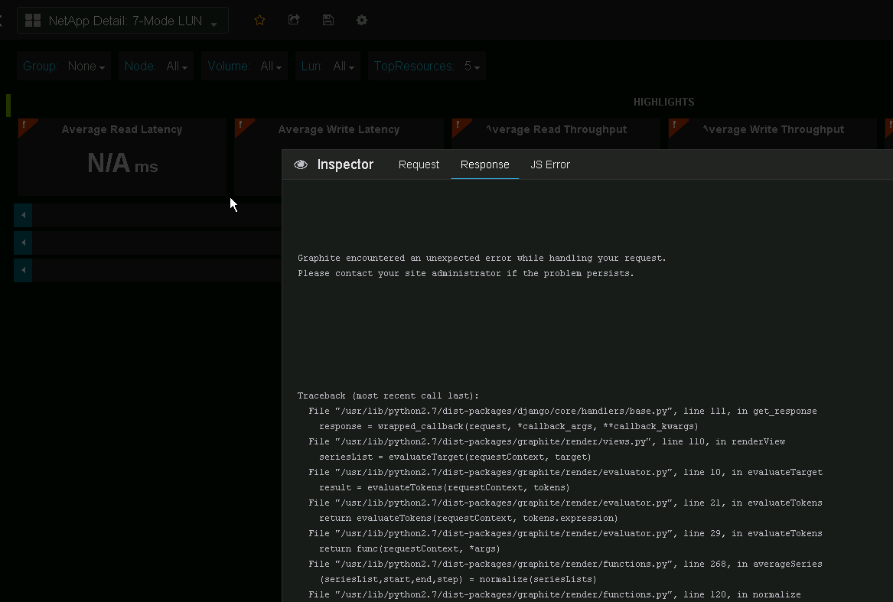Open dashboard settings gear icon
The image size is (893, 602).
(x=362, y=21)
